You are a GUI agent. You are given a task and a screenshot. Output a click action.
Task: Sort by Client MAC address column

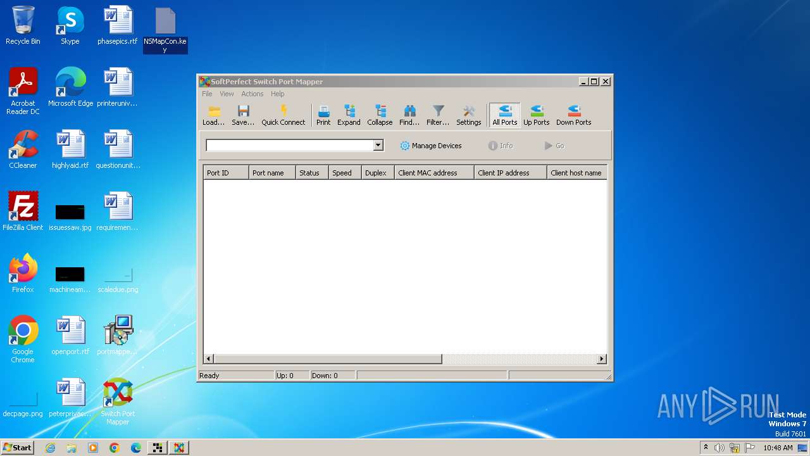coord(435,173)
